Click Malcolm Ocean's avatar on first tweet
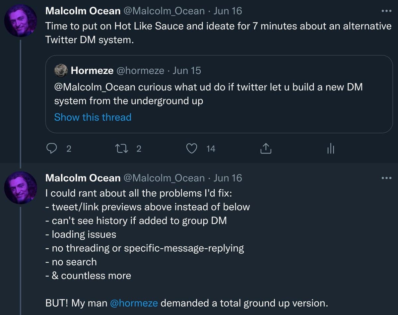Image resolution: width=398 pixels, height=315 pixels. click(21, 21)
